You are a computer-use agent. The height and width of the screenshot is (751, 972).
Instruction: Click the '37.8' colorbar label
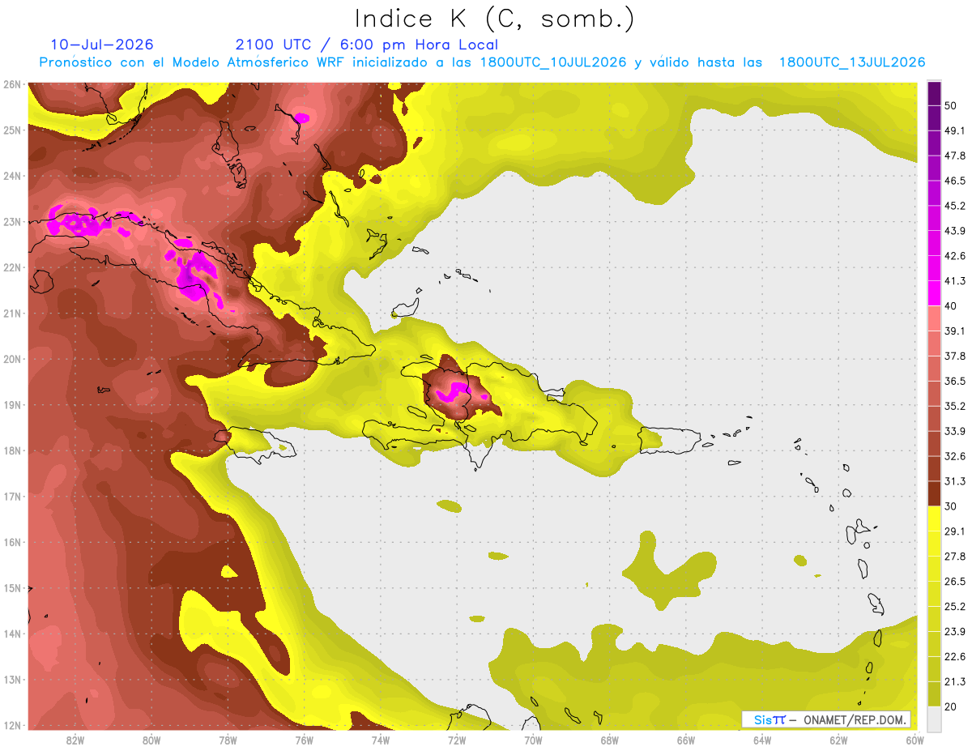click(955, 356)
